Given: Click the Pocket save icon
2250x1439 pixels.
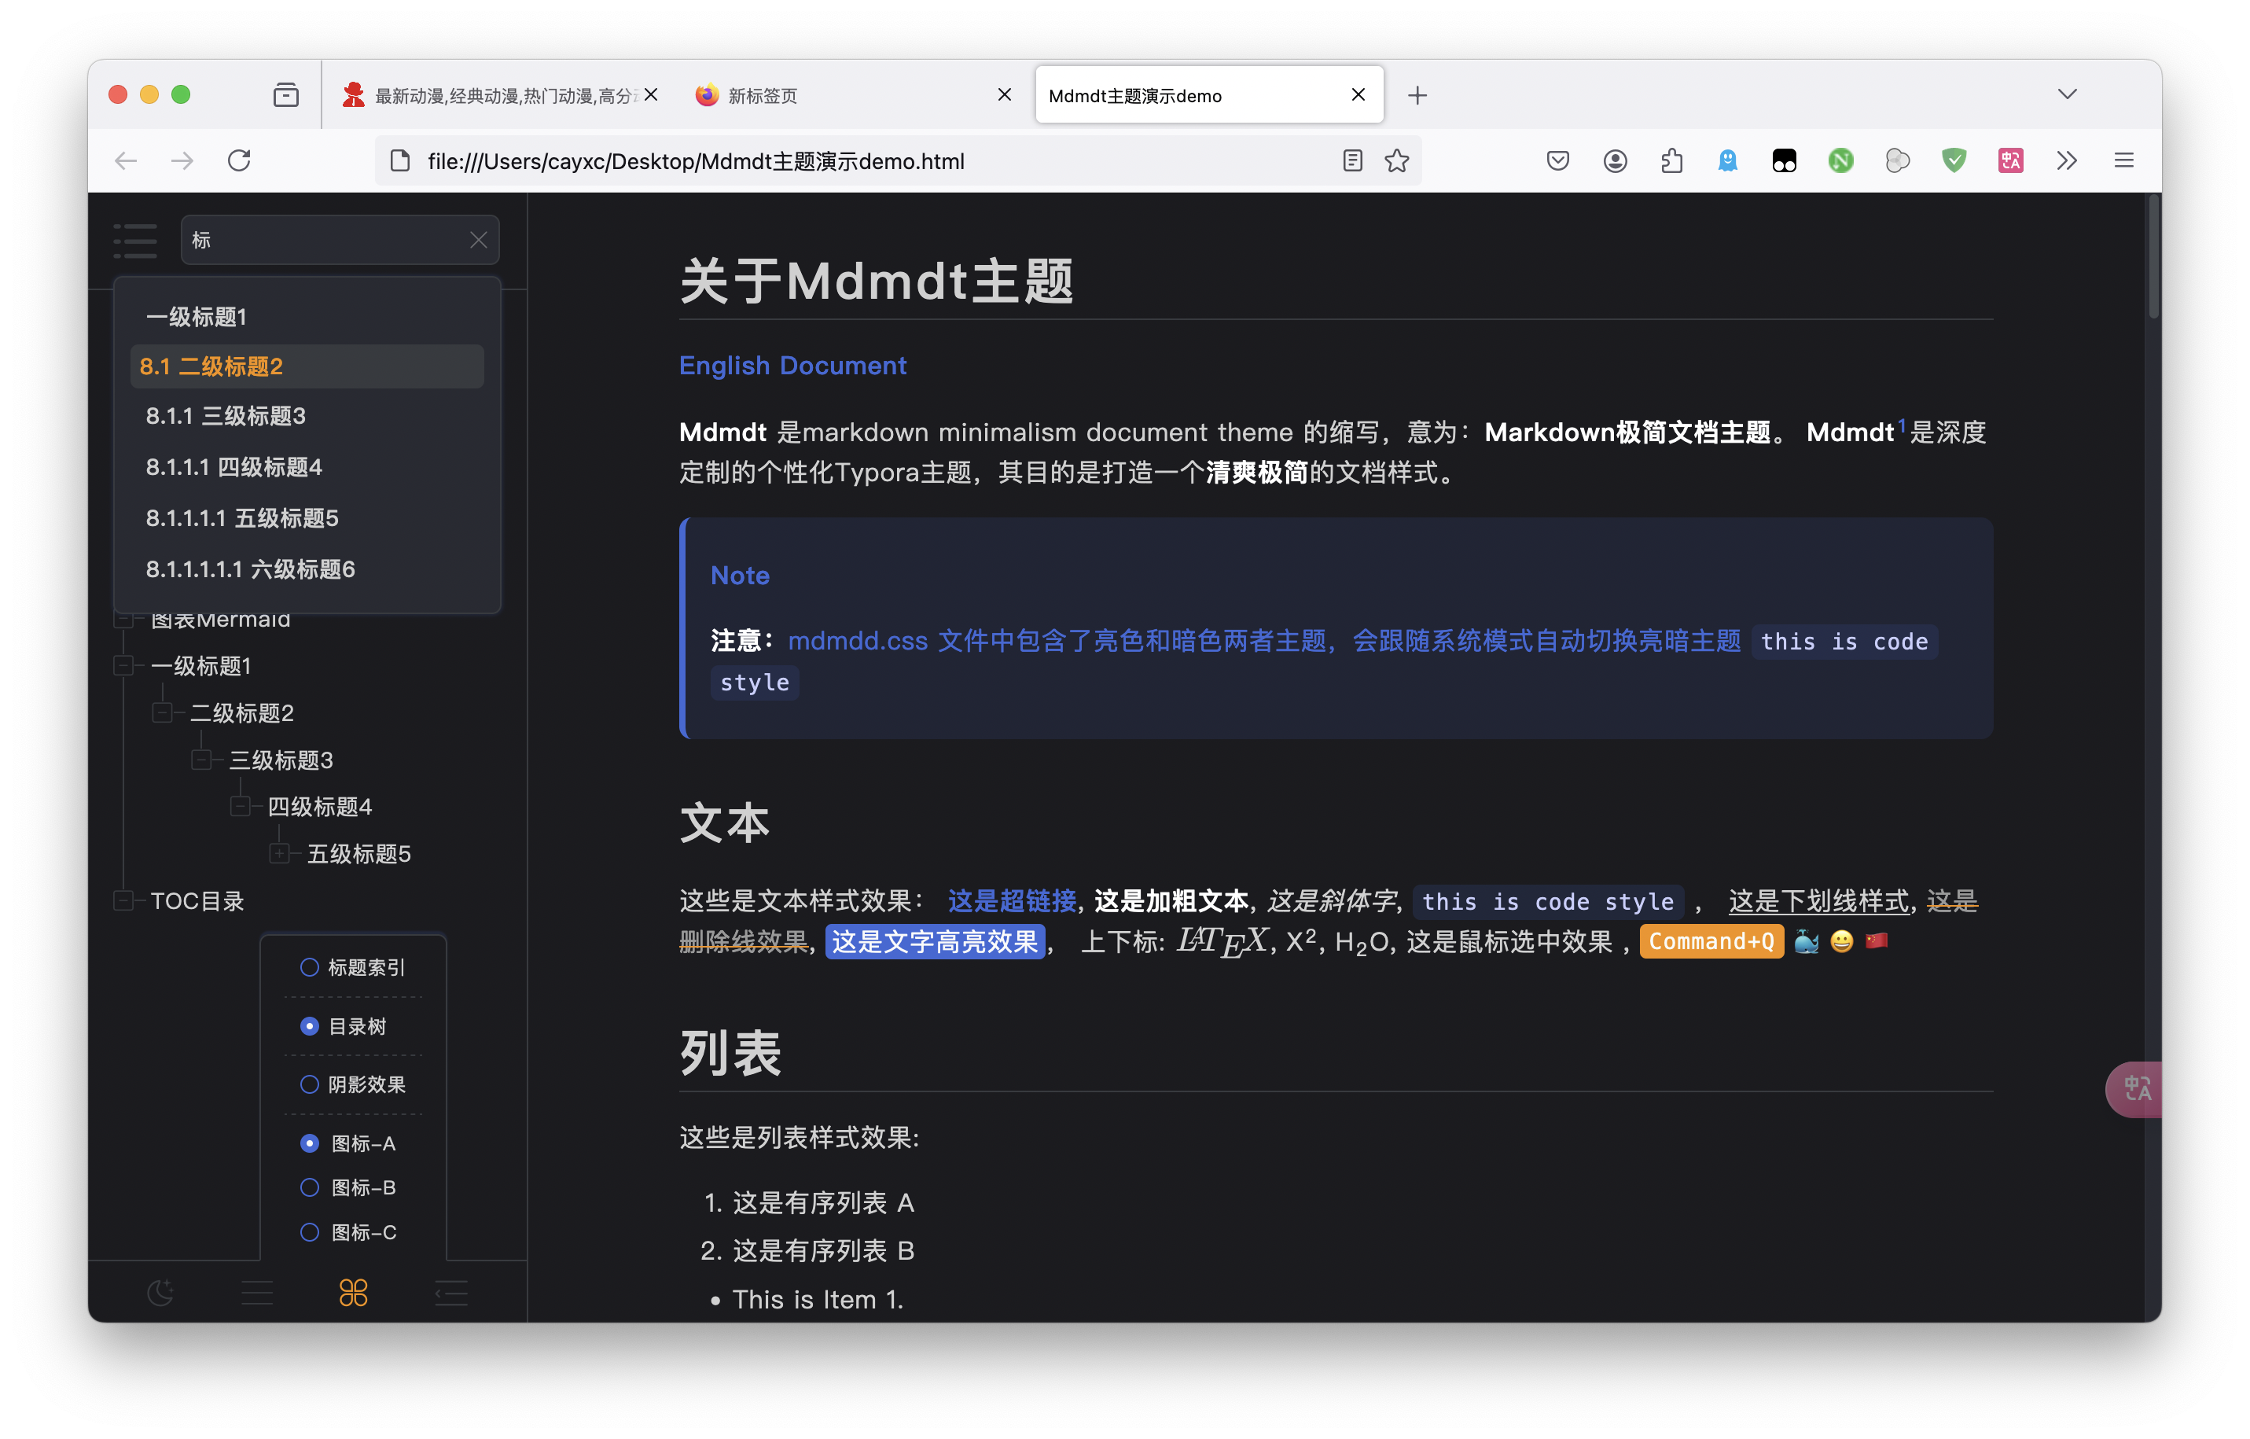Looking at the screenshot, I should pyautogui.click(x=1557, y=160).
